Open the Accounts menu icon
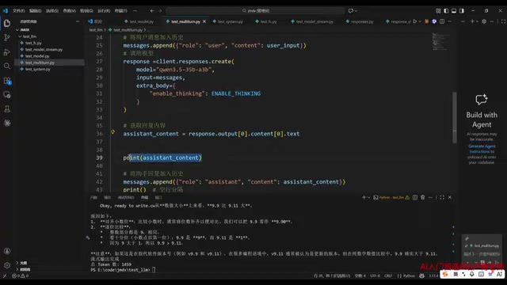The height and width of the screenshot is (285, 507). [x=7, y=251]
